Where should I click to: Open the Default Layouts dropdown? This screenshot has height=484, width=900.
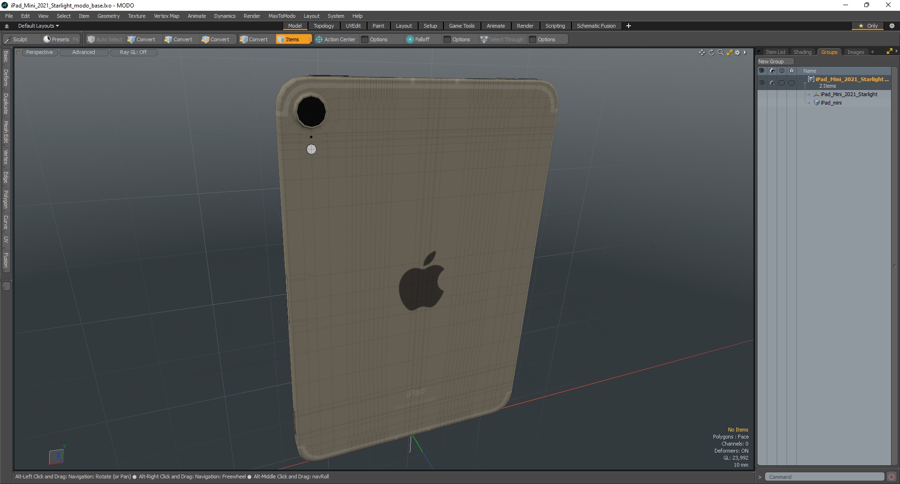coord(38,26)
